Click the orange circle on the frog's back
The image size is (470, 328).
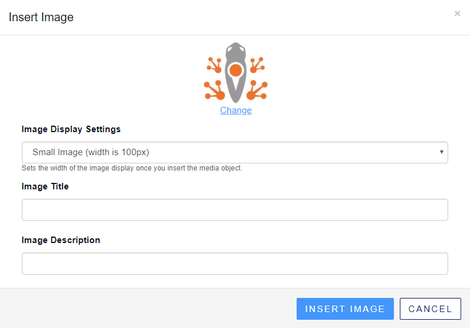pos(236,70)
